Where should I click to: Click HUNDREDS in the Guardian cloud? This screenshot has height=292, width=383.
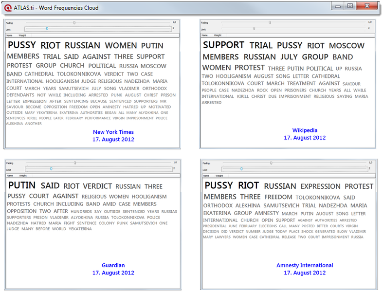pyautogui.click(x=81, y=212)
